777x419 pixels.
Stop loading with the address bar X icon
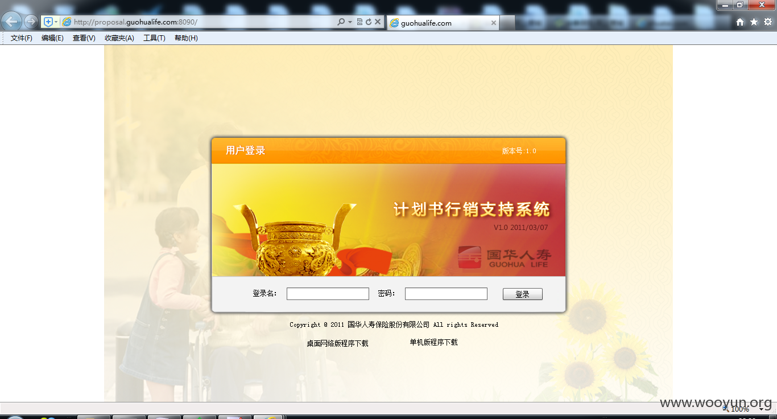pos(378,22)
